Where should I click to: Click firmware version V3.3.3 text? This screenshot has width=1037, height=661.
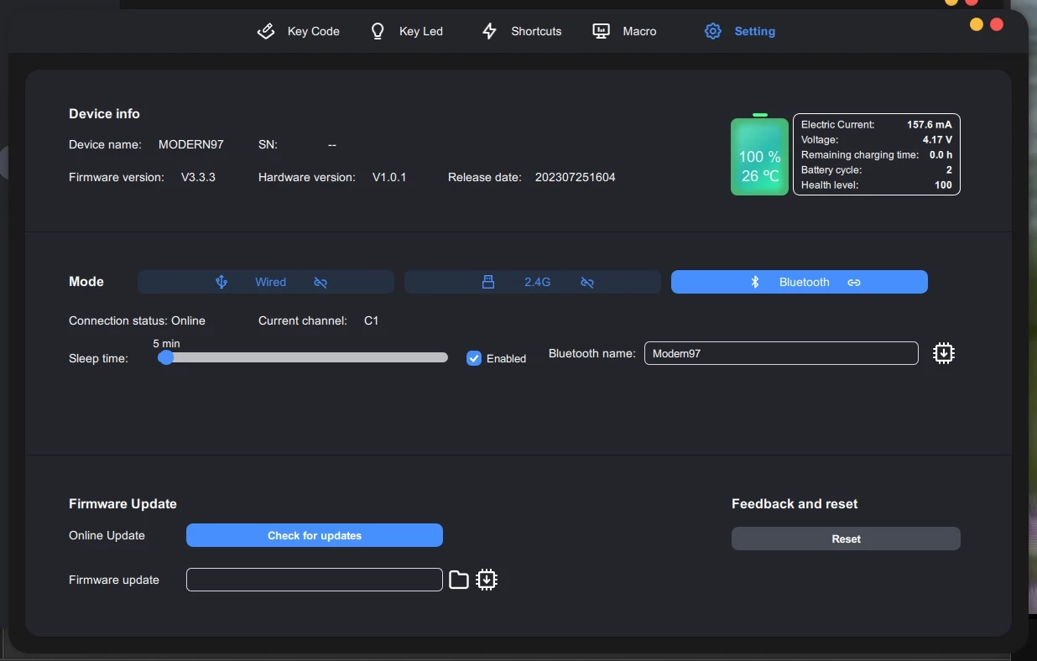pos(198,177)
